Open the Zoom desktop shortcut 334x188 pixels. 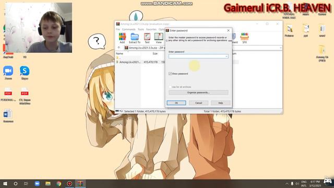pyautogui.click(x=8, y=73)
